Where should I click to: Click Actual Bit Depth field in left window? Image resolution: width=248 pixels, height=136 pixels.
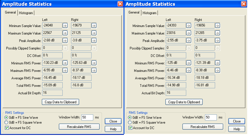[x=52, y=93]
